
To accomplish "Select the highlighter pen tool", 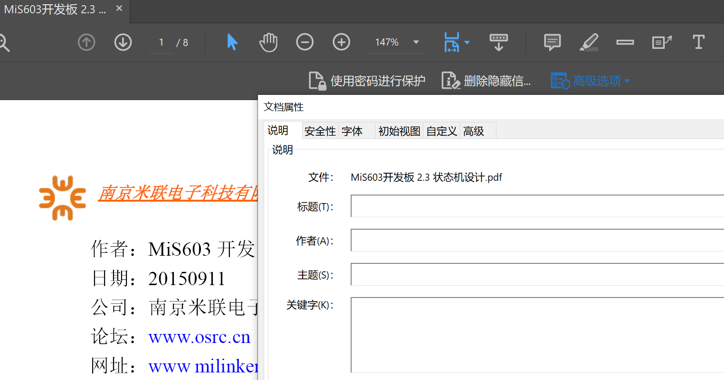I will pos(589,42).
